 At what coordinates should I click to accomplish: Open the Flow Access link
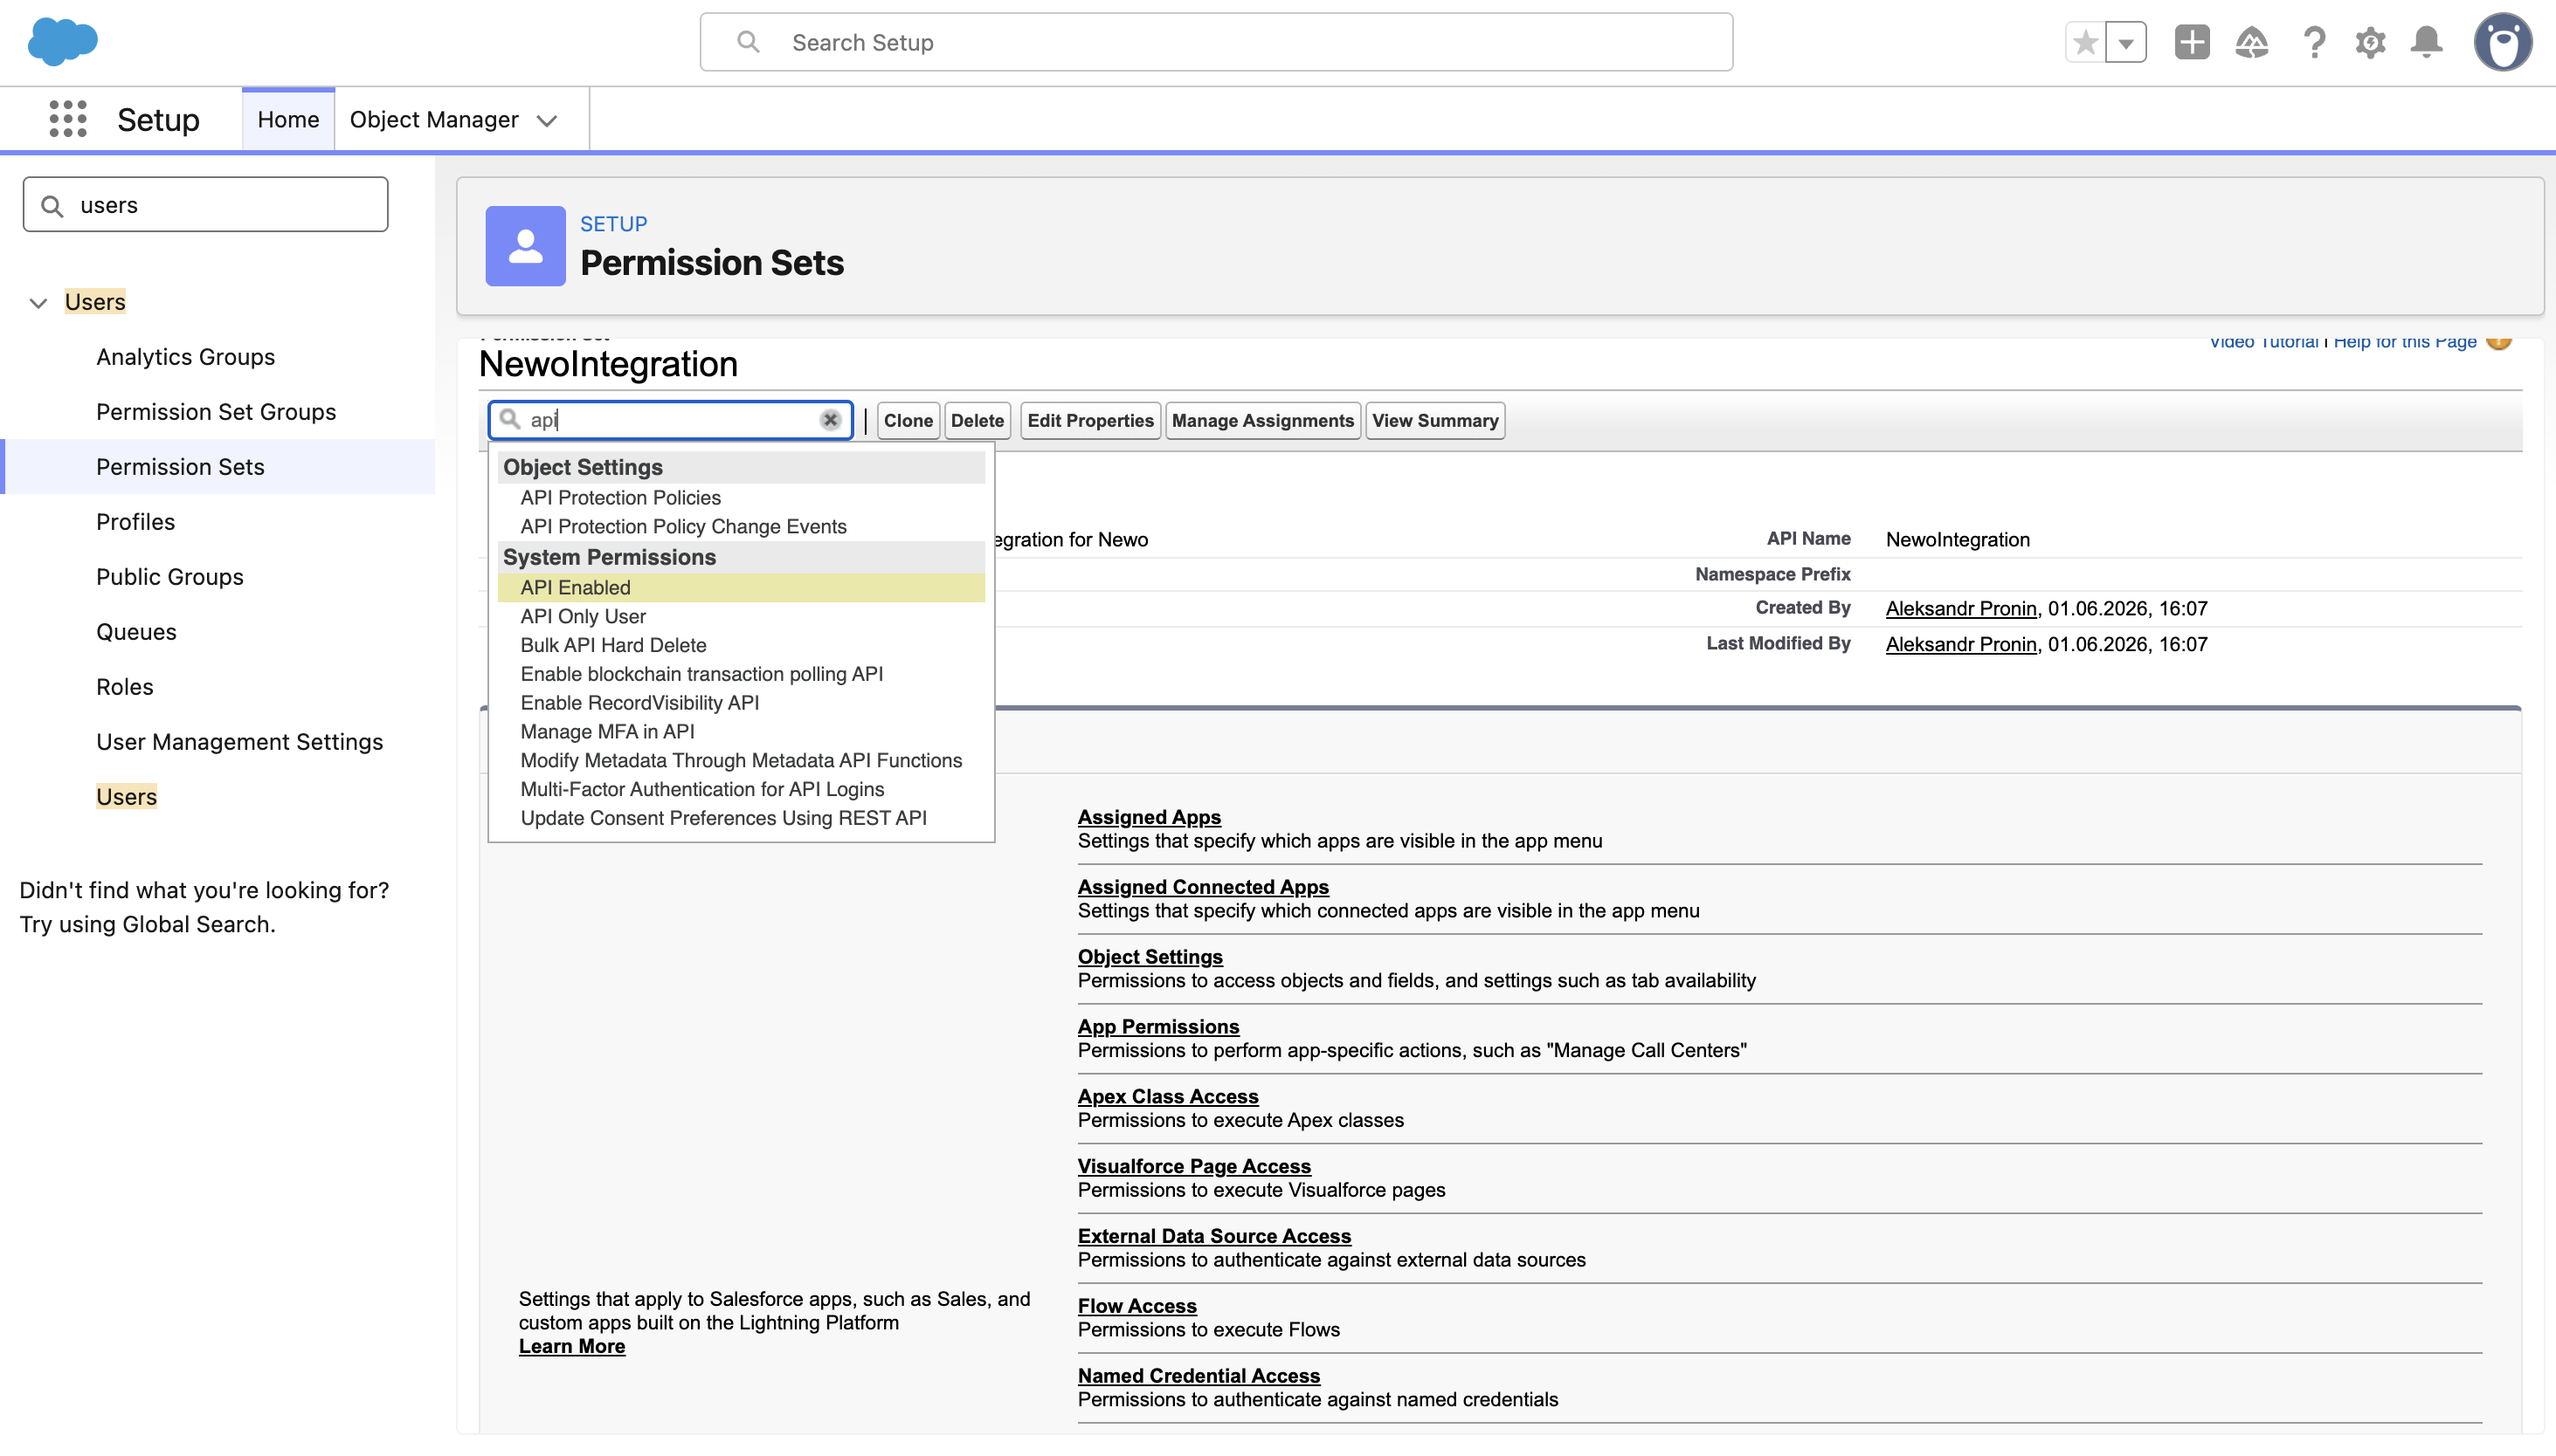tap(1136, 1307)
